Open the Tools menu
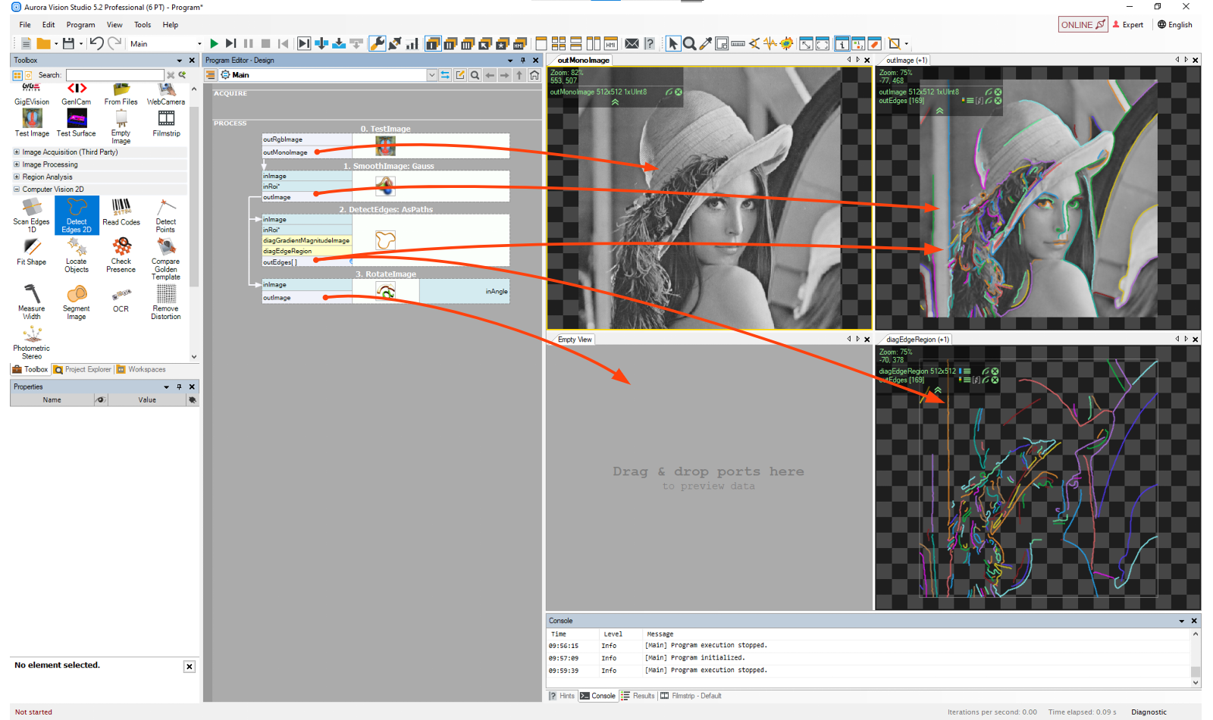1213x720 pixels. point(143,25)
